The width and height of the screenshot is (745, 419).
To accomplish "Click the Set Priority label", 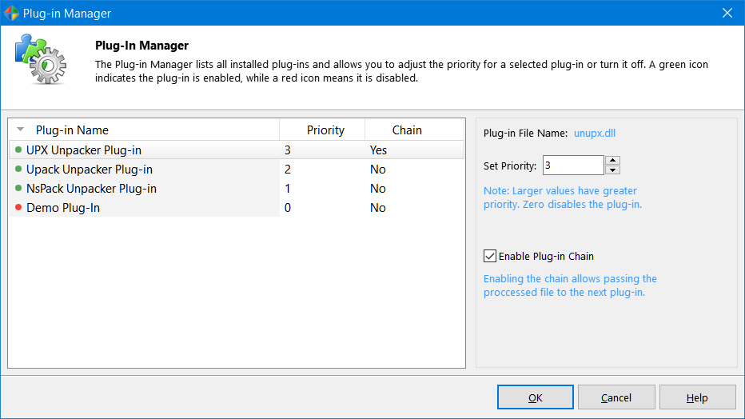I will point(510,166).
